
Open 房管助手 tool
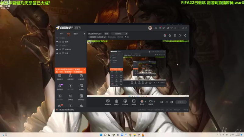tap(70, 77)
